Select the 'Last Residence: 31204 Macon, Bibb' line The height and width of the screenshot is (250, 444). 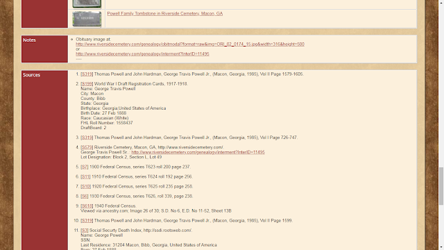(x=148, y=245)
